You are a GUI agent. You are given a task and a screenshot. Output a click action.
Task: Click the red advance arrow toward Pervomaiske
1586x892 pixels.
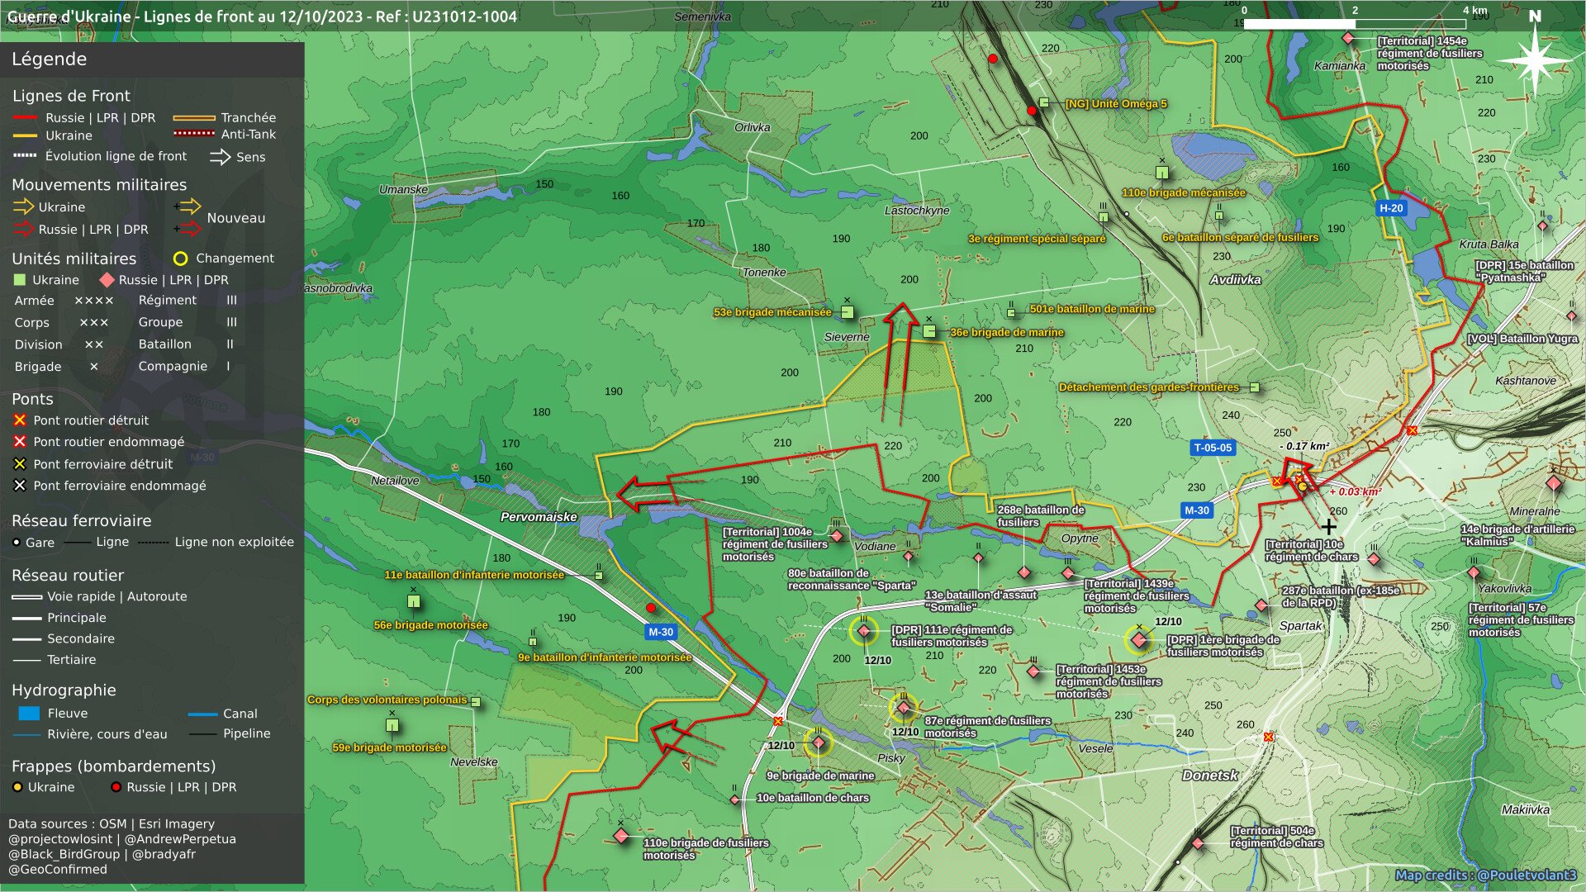(x=659, y=493)
